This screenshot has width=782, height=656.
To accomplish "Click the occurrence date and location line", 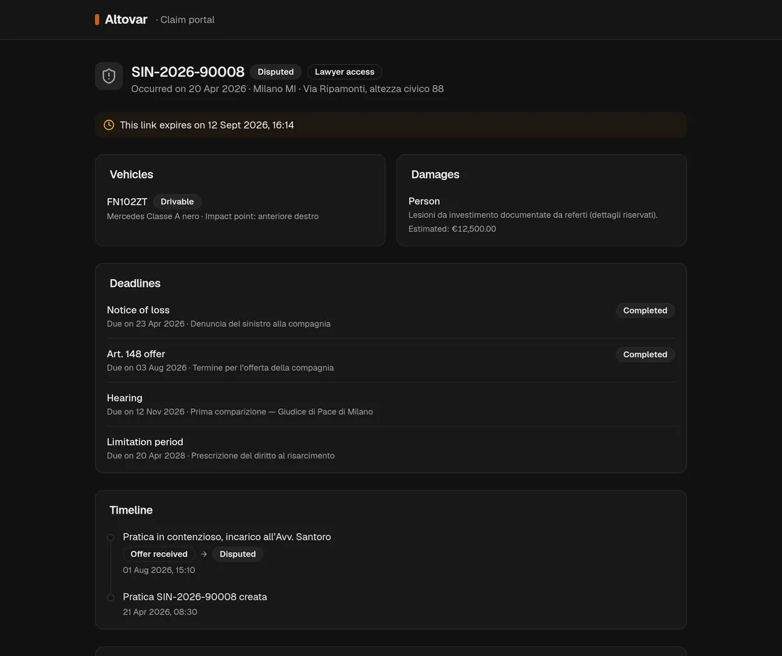I will click(x=287, y=89).
